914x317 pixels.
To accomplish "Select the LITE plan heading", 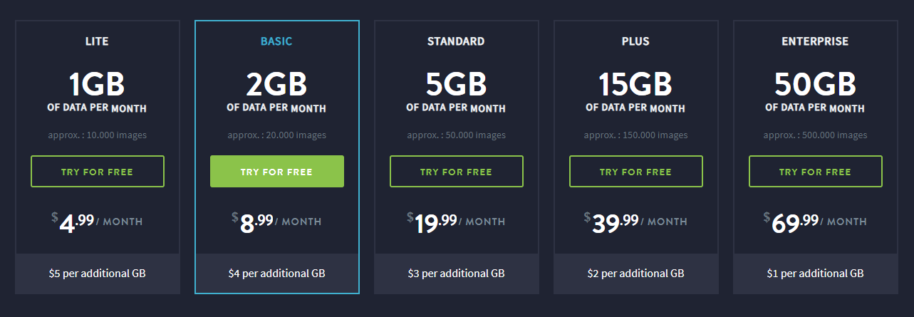I will 98,41.
